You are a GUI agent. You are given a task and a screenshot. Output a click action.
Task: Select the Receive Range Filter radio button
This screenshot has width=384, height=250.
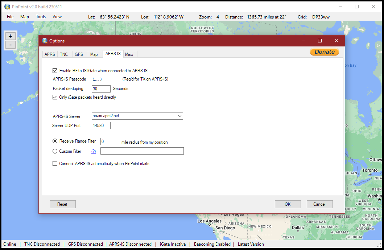pos(55,141)
